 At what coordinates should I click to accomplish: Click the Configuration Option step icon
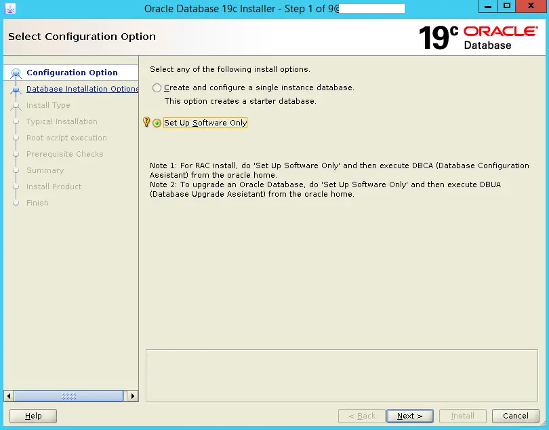[16, 73]
